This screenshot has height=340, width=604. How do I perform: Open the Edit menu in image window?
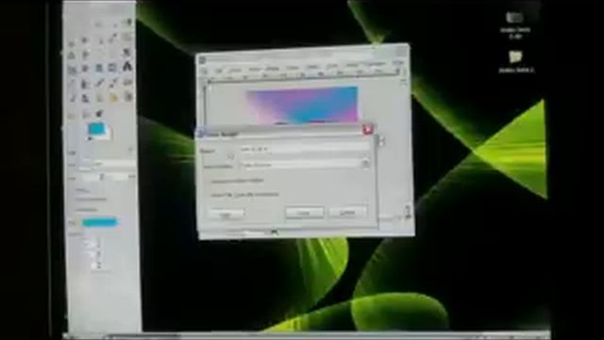[x=235, y=70]
